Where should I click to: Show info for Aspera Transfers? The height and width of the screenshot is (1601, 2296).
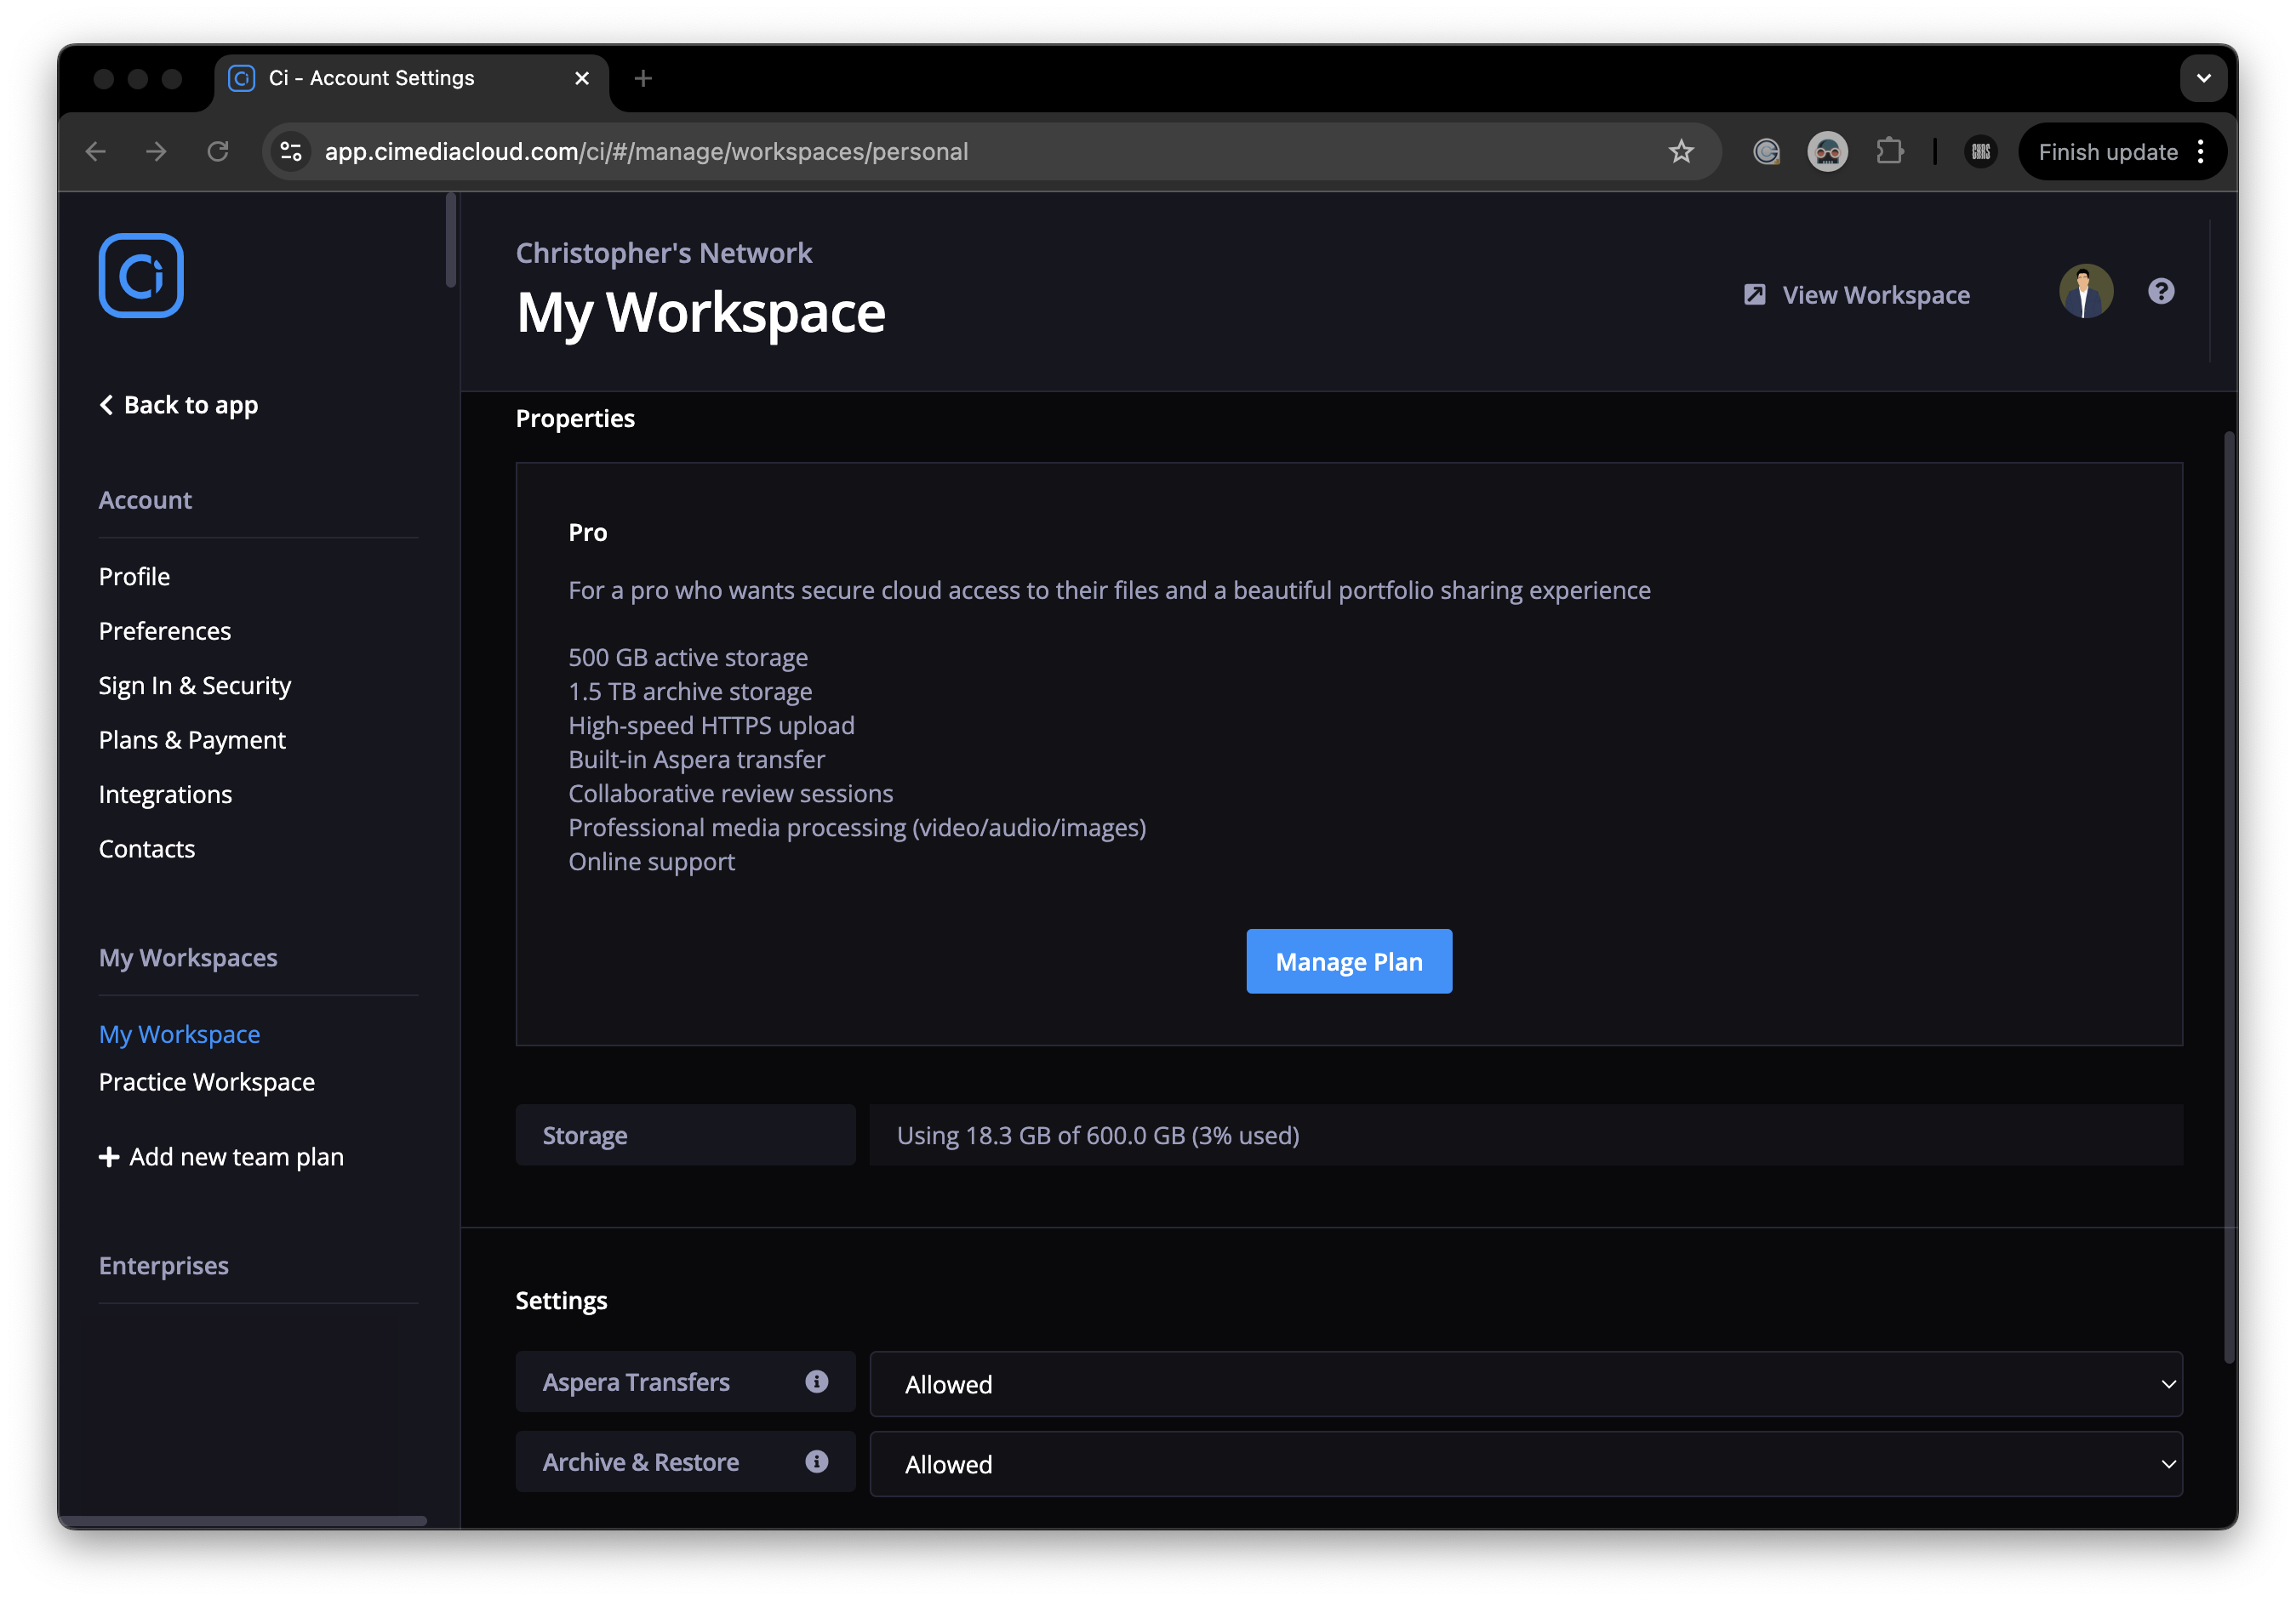(x=817, y=1382)
